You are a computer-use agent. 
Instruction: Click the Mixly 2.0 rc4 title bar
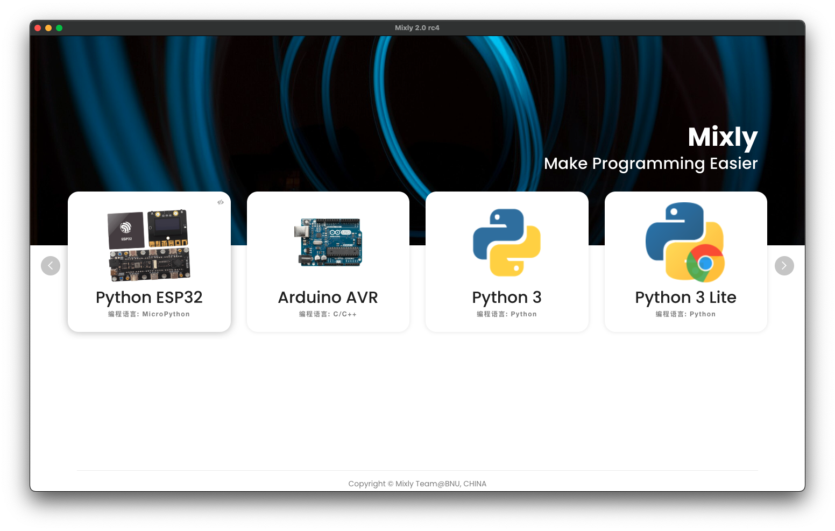click(x=417, y=28)
